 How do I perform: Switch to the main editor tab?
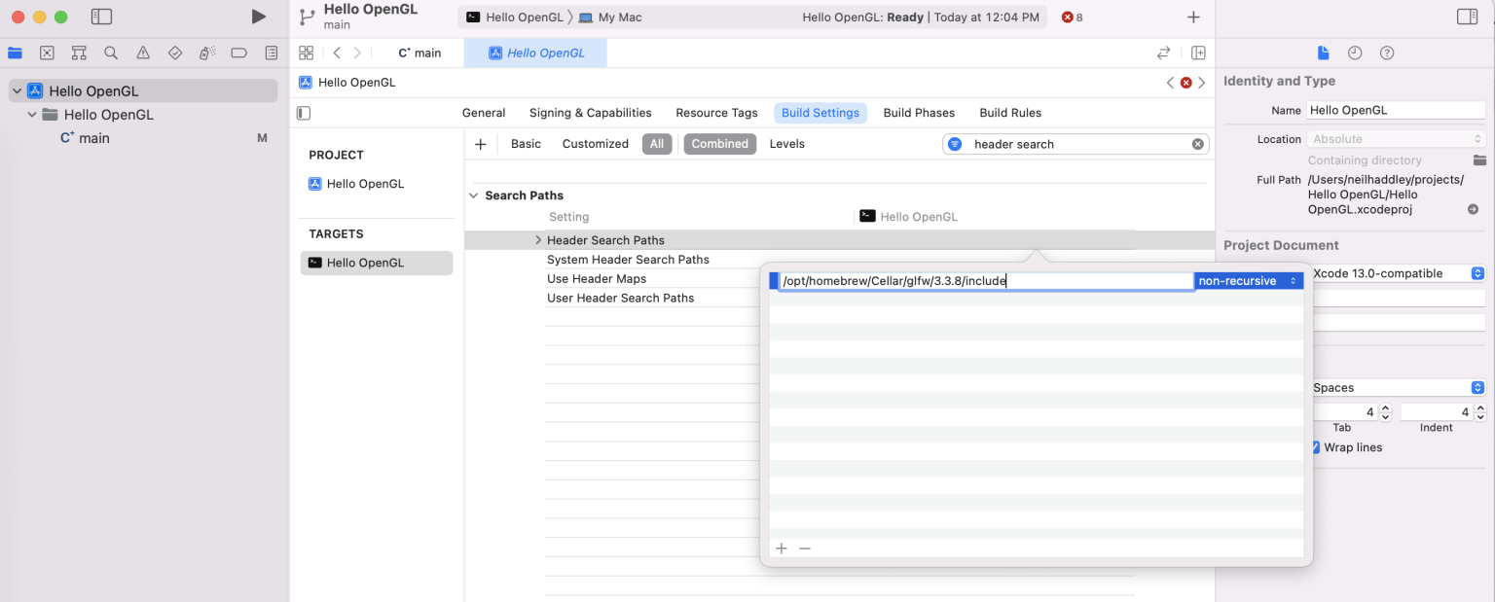tap(419, 53)
